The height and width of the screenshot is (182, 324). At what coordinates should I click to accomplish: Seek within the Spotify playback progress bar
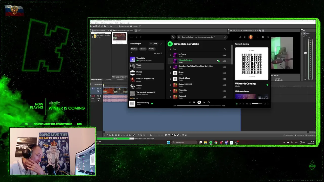tap(199, 106)
